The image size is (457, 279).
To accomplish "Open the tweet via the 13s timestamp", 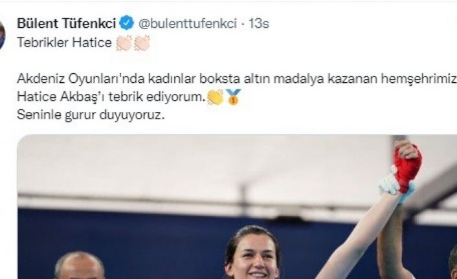I will click(x=258, y=23).
